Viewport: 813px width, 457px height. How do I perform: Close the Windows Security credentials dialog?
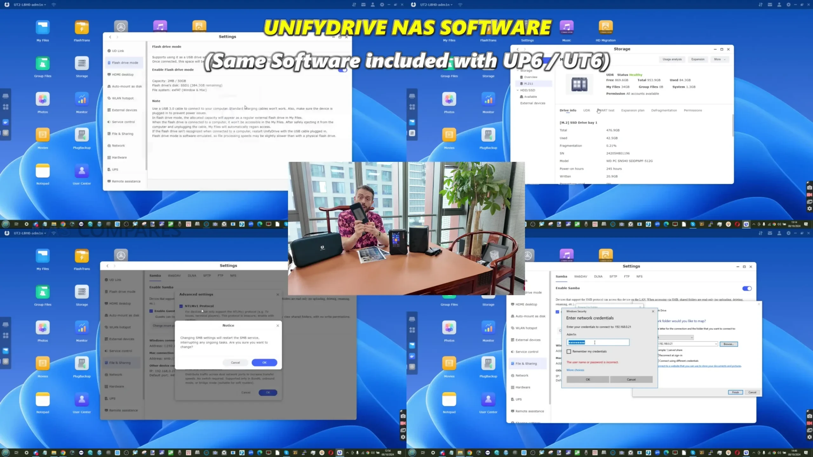653,311
